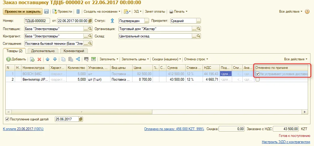
Task: Paste rows from clipboard icon
Action: [x=70, y=59]
